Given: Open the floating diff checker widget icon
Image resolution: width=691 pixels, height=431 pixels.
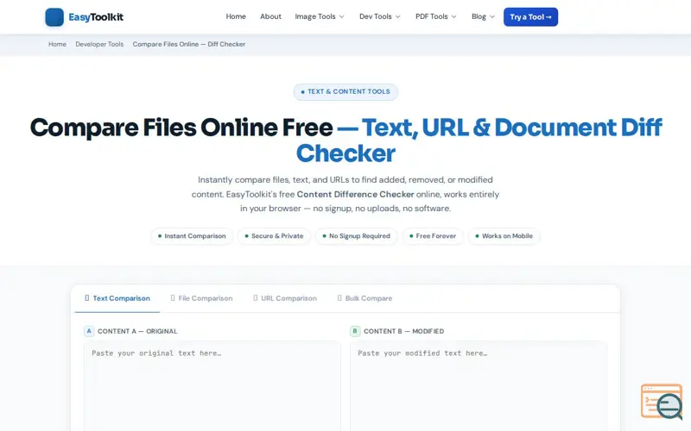Looking at the screenshot, I should click(x=662, y=402).
